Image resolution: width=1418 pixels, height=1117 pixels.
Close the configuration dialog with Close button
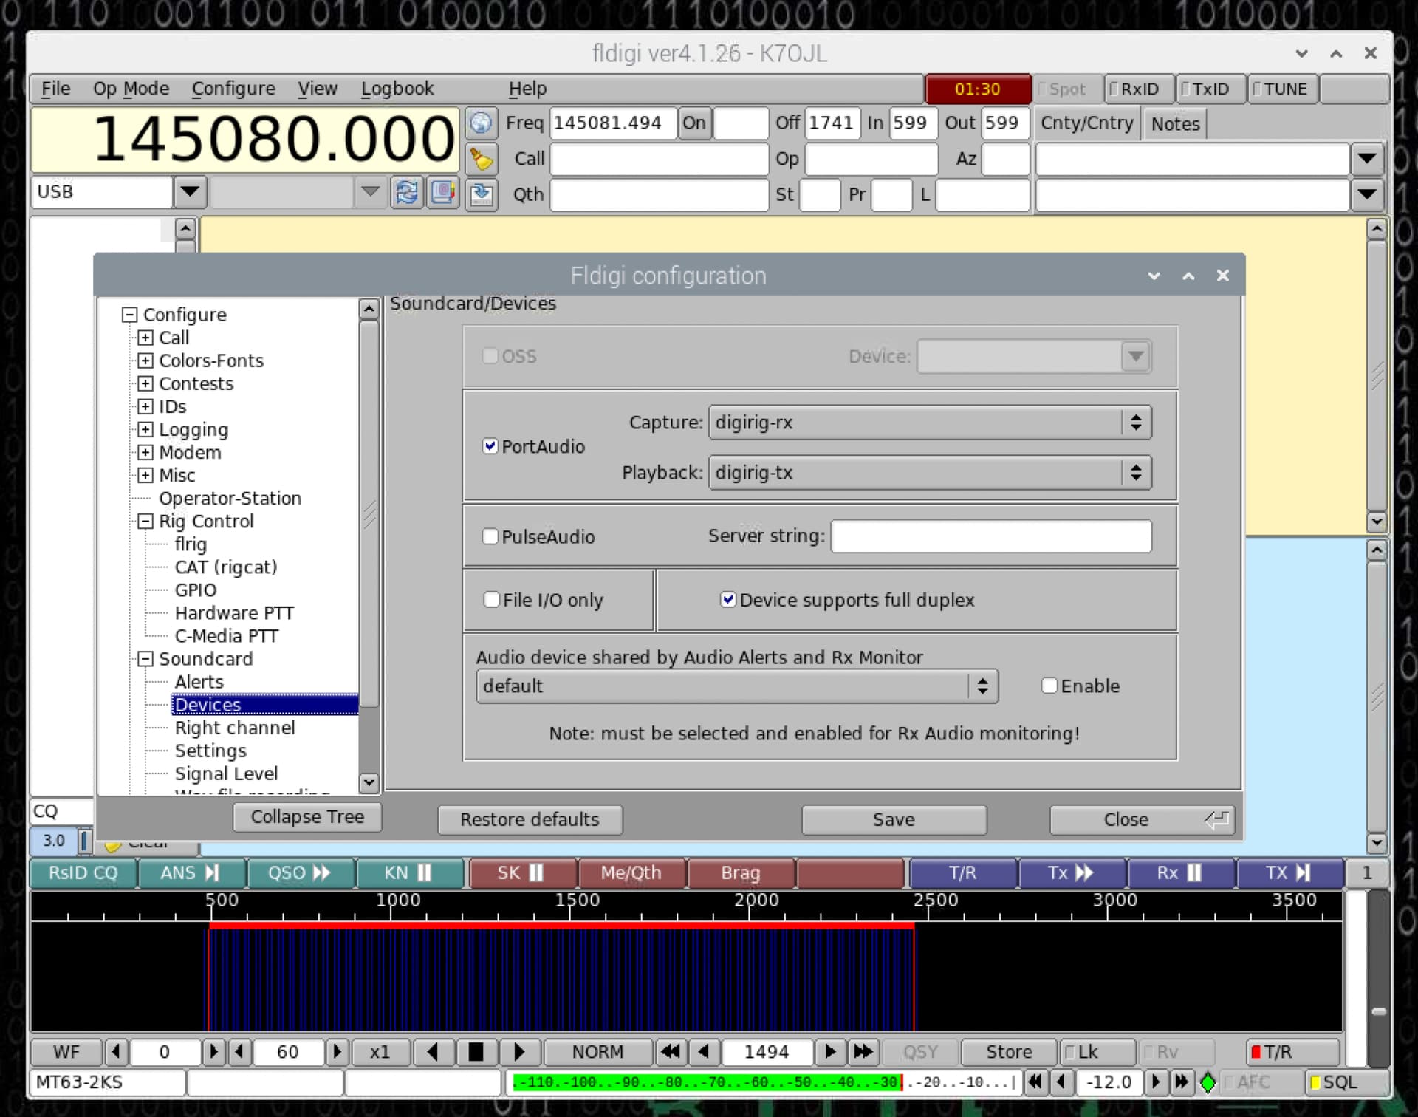tap(1142, 819)
